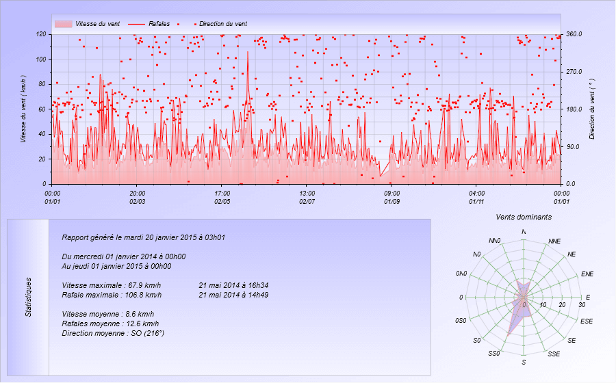Click the Direction moyenne SO (216°) line
The height and width of the screenshot is (383, 616).
(113, 333)
